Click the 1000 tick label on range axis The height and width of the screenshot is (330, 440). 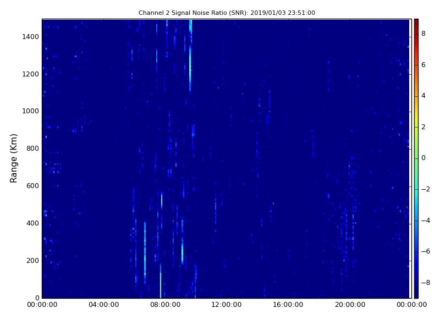(x=30, y=111)
